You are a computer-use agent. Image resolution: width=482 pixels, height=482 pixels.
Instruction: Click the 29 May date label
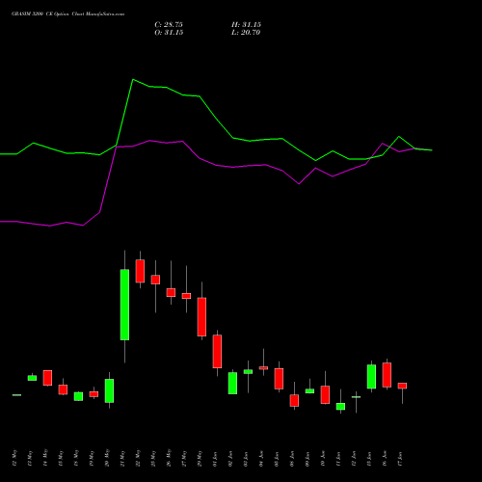pos(200,458)
